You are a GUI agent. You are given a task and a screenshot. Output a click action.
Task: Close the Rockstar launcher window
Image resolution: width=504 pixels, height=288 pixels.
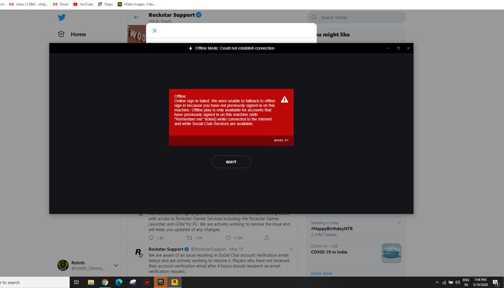(x=408, y=48)
